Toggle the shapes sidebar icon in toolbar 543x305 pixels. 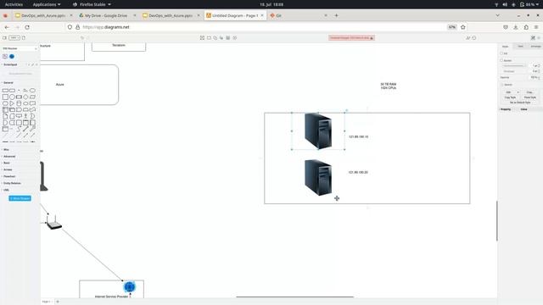pyautogui.click(x=4, y=37)
